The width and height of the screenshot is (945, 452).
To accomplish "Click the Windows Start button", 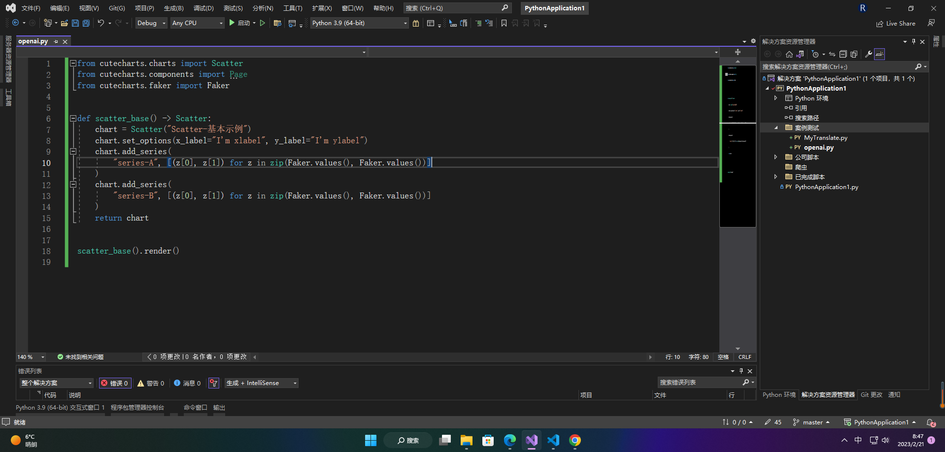I will (x=371, y=440).
